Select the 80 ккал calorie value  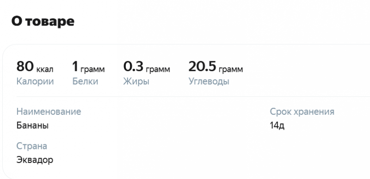click(35, 66)
